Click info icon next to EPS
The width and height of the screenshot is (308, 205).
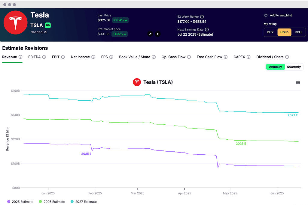click(111, 57)
